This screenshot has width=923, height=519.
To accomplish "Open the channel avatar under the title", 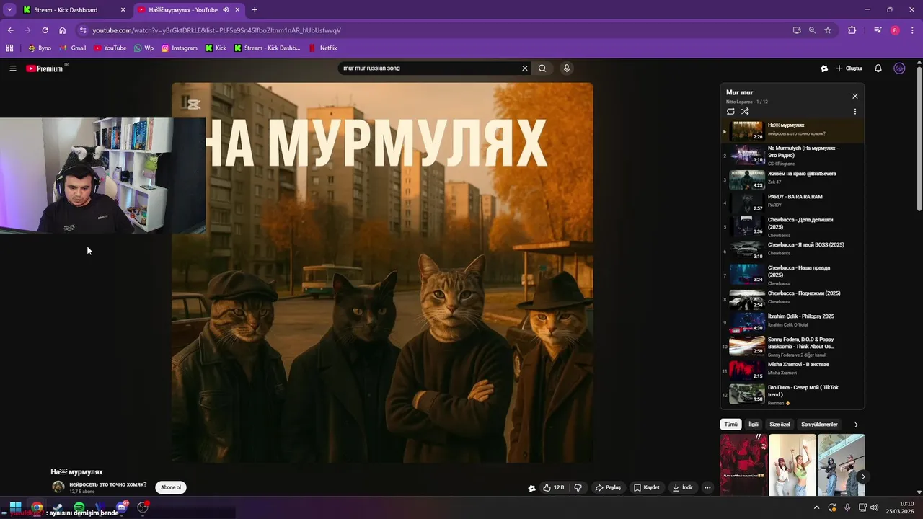I will tap(58, 487).
